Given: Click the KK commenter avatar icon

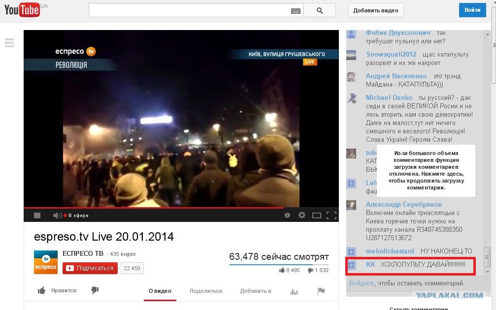Looking at the screenshot, I should click(352, 265).
